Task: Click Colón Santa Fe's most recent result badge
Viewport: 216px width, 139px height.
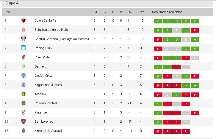Action: point(195,21)
